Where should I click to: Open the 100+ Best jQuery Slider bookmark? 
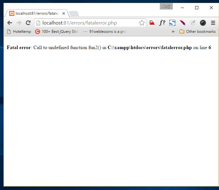click(x=57, y=32)
